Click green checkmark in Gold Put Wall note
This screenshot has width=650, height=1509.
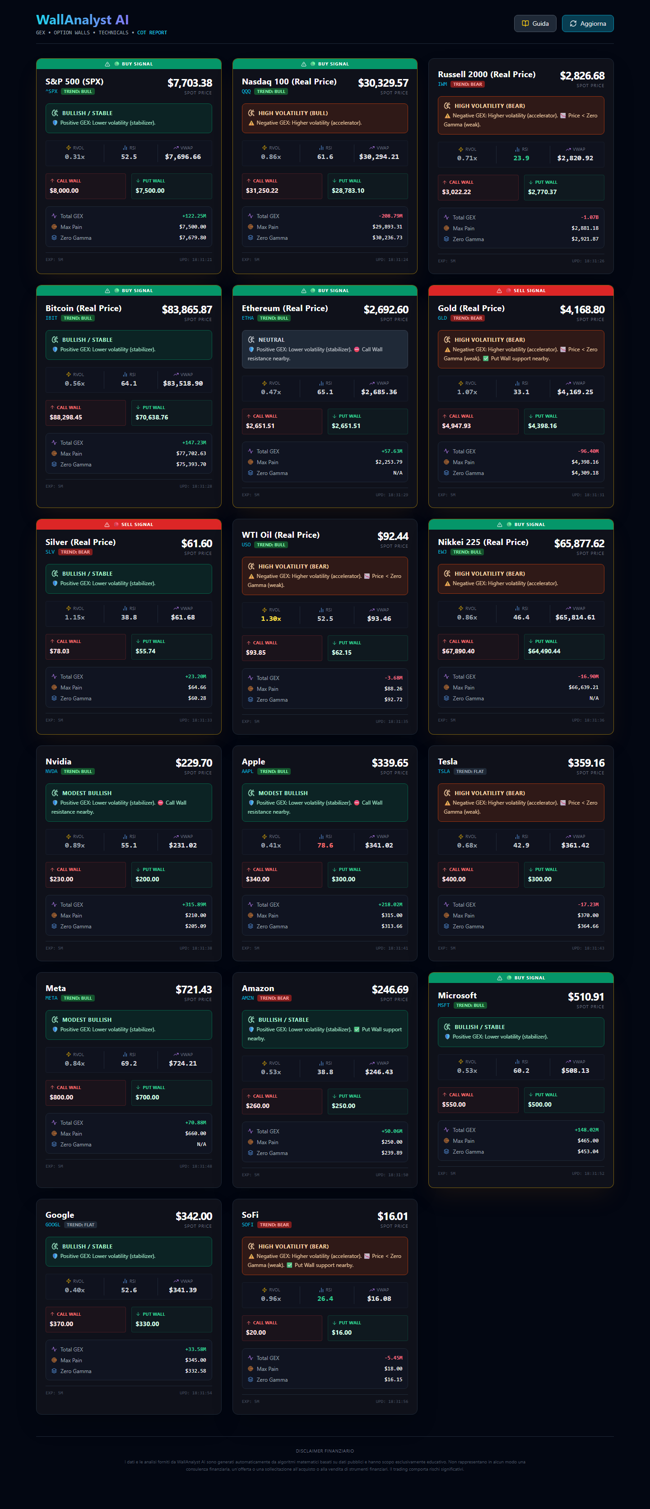point(485,359)
